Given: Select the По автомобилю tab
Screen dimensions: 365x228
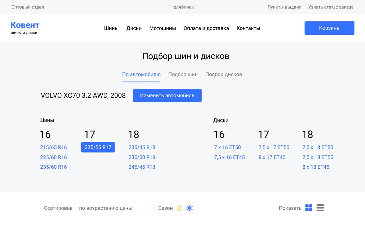Looking at the screenshot, I should [141, 74].
